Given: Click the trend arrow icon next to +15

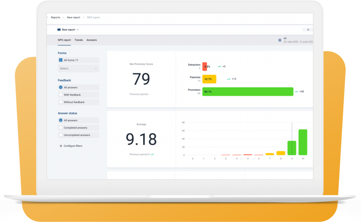Looking at the screenshot, I should pyautogui.click(x=228, y=79).
